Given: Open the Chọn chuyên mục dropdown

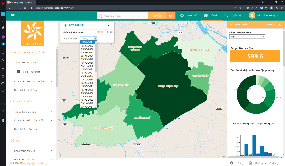Looking at the screenshot, I should coord(247,37).
